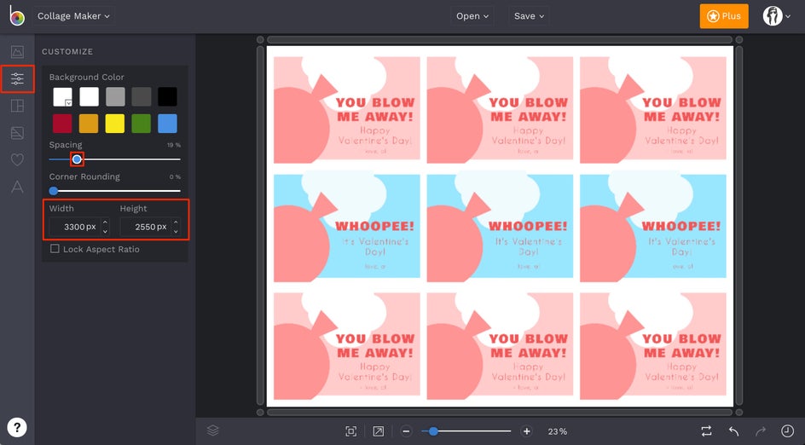
Task: Increase Height with the up stepper
Action: tap(176, 222)
